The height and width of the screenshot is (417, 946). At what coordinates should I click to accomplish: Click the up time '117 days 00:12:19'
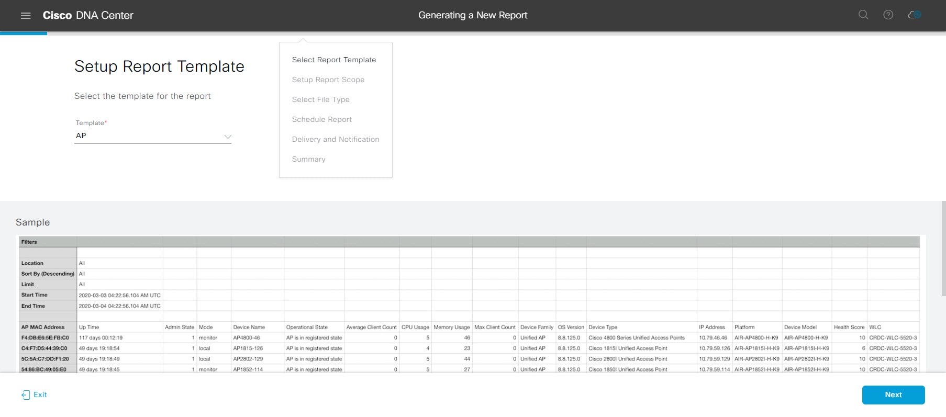101,337
